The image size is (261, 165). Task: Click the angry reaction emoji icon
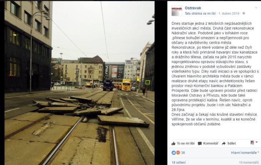click(x=178, y=153)
